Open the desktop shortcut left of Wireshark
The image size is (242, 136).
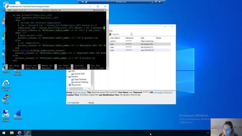coord(6,116)
